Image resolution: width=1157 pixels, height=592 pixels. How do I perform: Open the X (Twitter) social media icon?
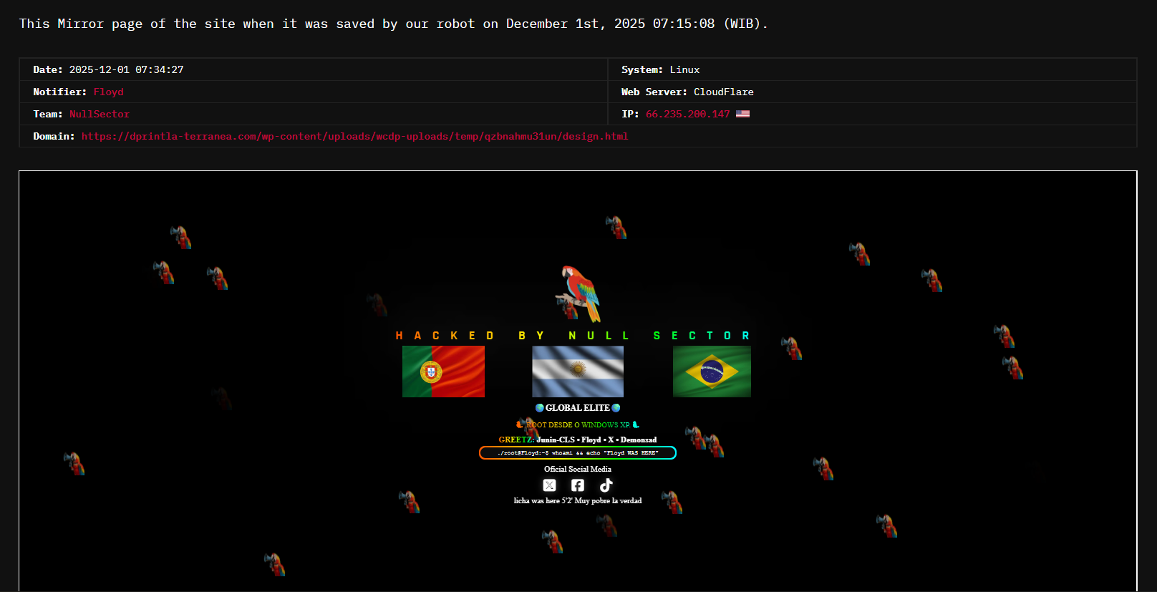pos(549,485)
